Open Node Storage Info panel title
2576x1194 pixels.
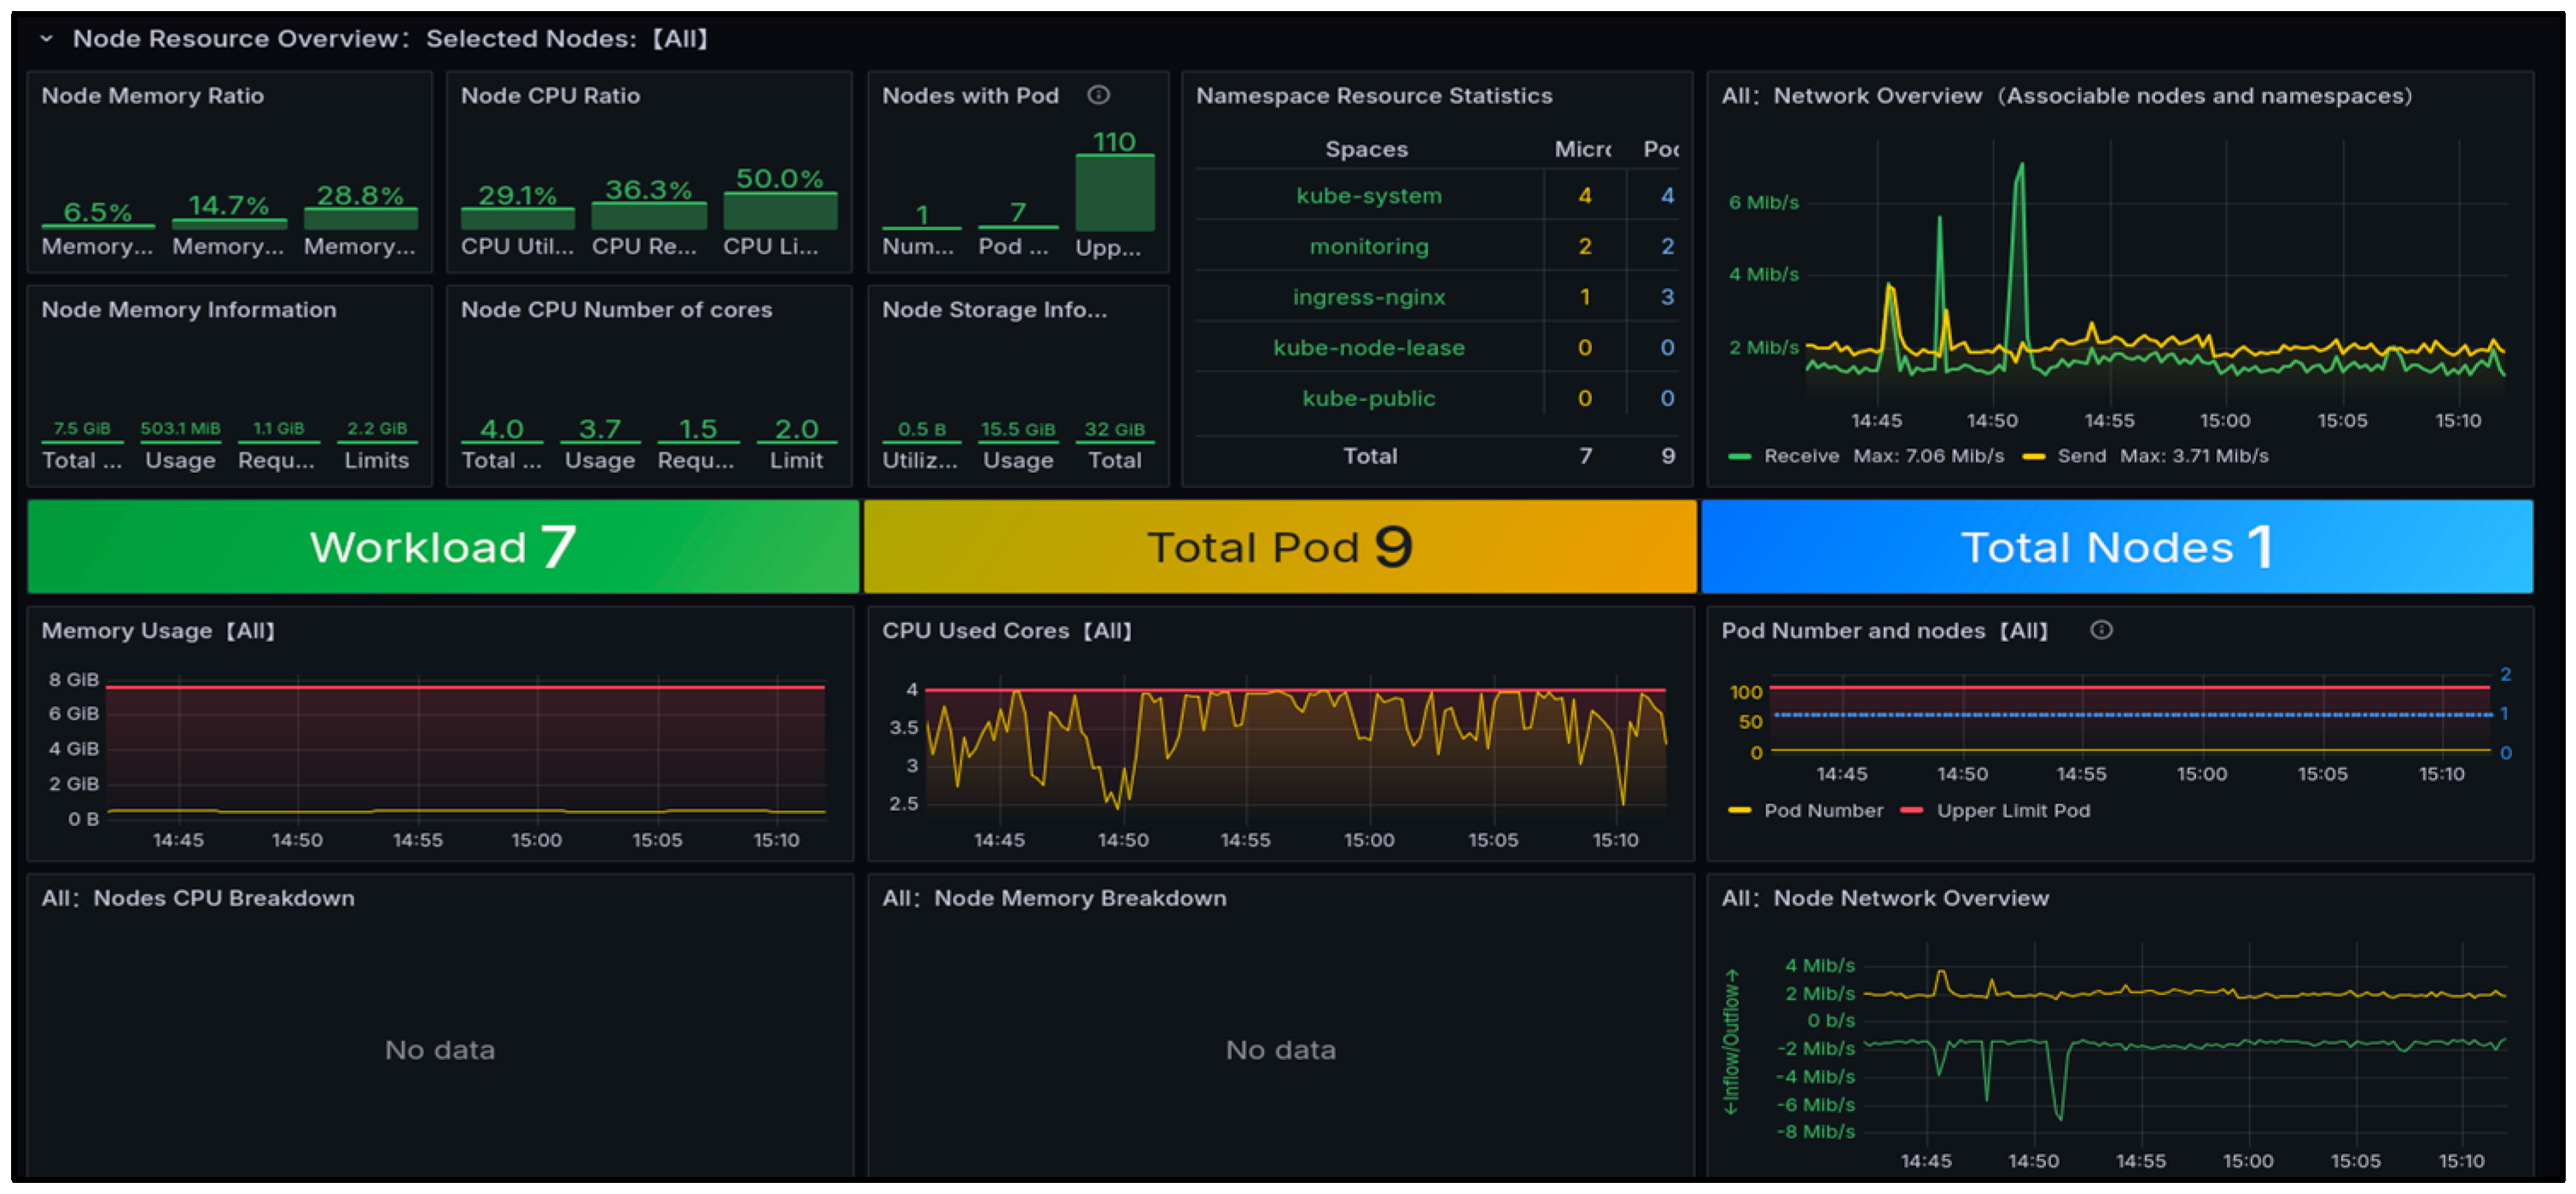click(x=994, y=310)
